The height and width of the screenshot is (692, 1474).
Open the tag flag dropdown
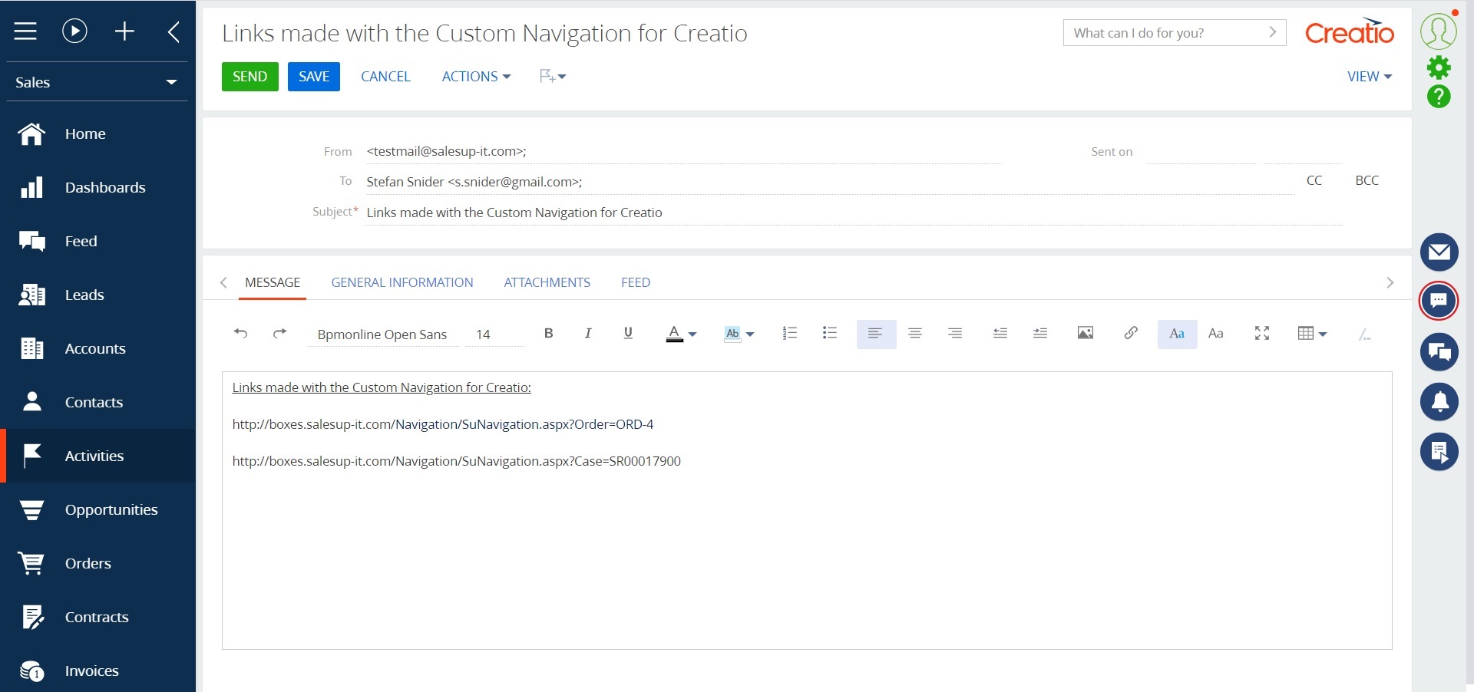pos(553,76)
